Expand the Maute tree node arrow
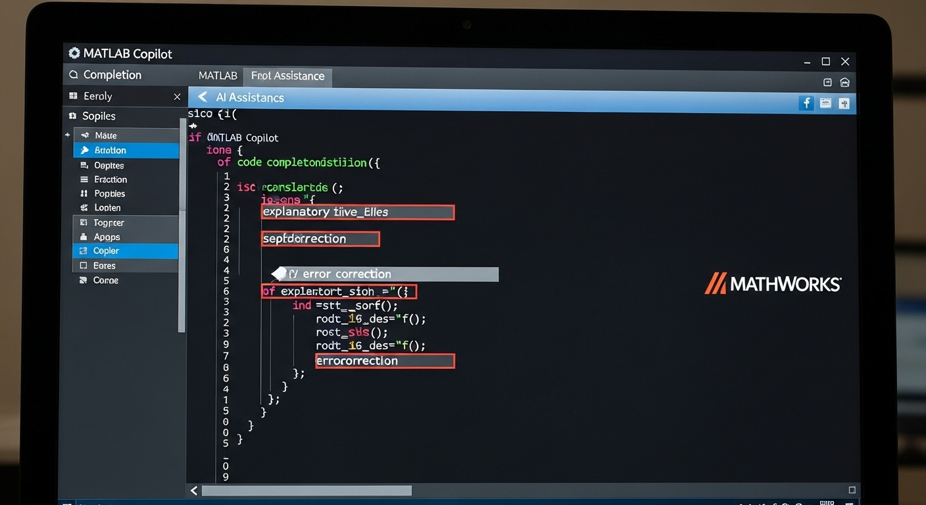Viewport: 926px width, 505px height. 67,135
